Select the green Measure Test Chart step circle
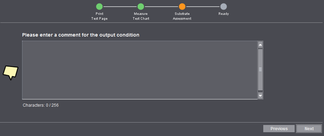The image size is (324, 136). 141,7
